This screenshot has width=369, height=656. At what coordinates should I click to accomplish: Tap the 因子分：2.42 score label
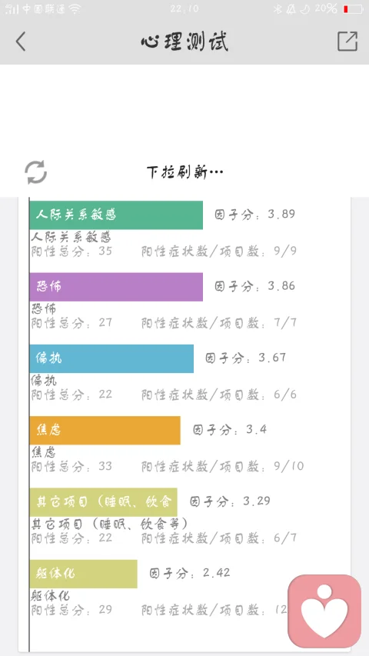click(x=190, y=573)
